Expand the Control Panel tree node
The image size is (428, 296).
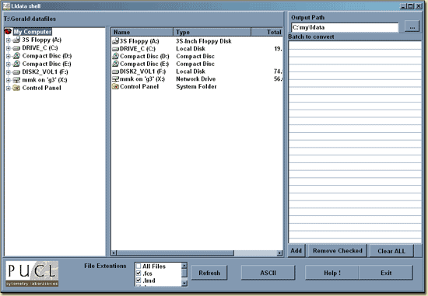(9, 89)
